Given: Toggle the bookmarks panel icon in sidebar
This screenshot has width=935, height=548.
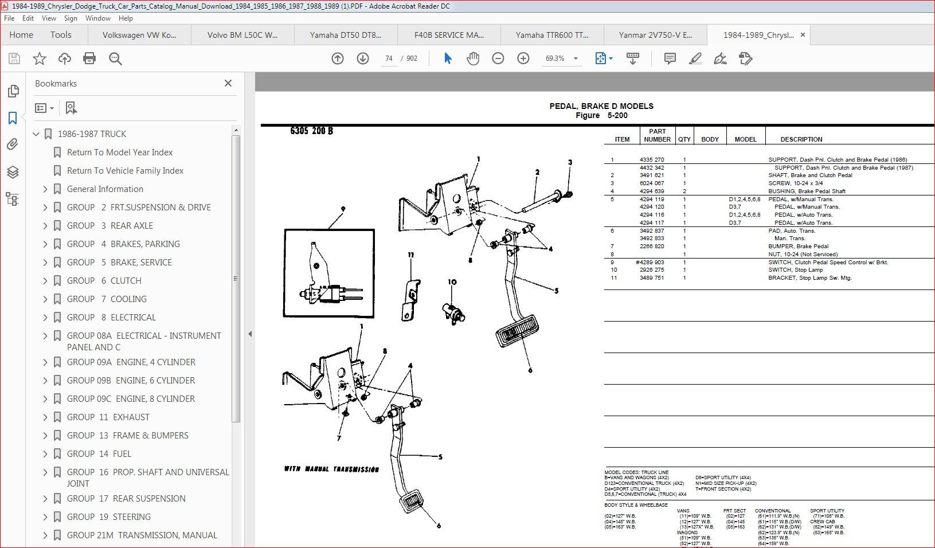Looking at the screenshot, I should (x=13, y=118).
